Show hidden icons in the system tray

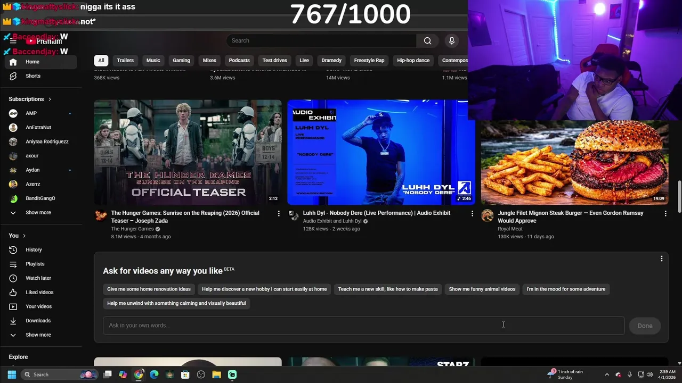[607, 374]
